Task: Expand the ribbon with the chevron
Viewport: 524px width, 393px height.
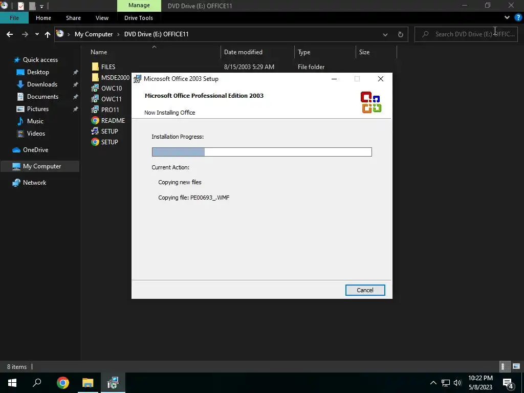Action: click(507, 17)
